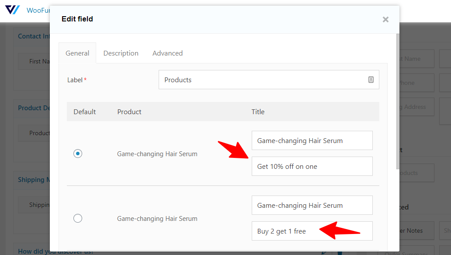Click the first Game-changing Hair Serum title input
The height and width of the screenshot is (255, 451).
[x=312, y=140]
